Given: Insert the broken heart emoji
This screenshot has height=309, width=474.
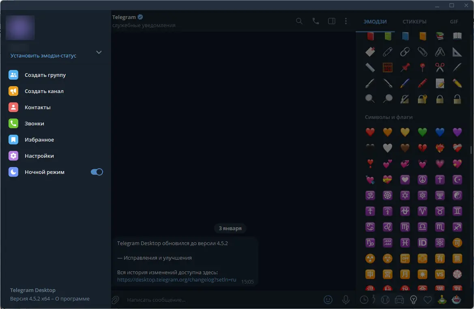Looking at the screenshot, I should click(423, 148).
